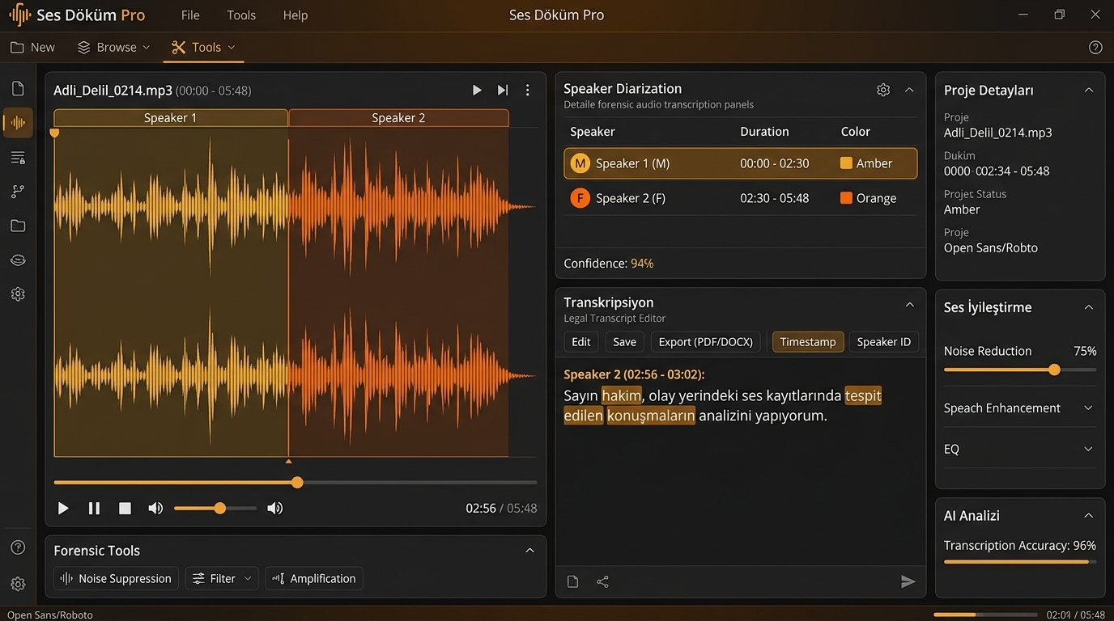This screenshot has width=1114, height=621.
Task: Open the File menu
Action: coord(190,15)
